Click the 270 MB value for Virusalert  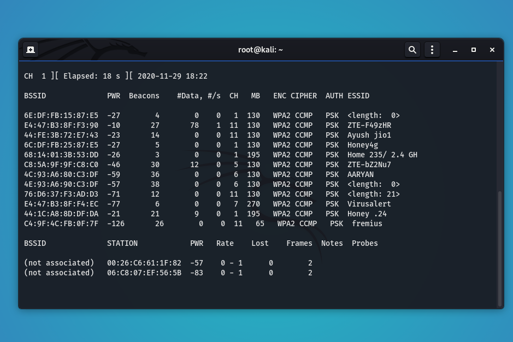[x=253, y=204]
